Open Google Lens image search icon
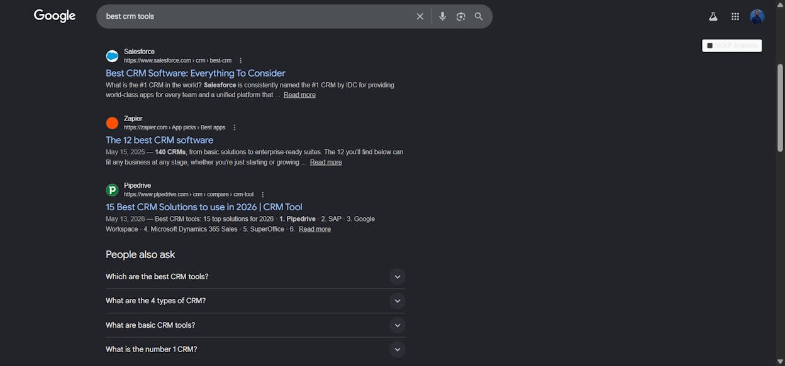This screenshot has height=366, width=785. click(461, 16)
